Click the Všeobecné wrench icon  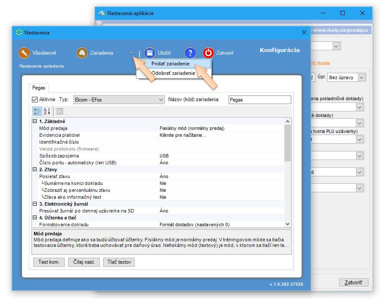24,53
